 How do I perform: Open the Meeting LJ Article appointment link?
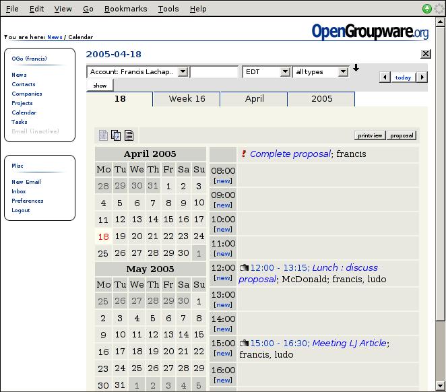coord(349,344)
